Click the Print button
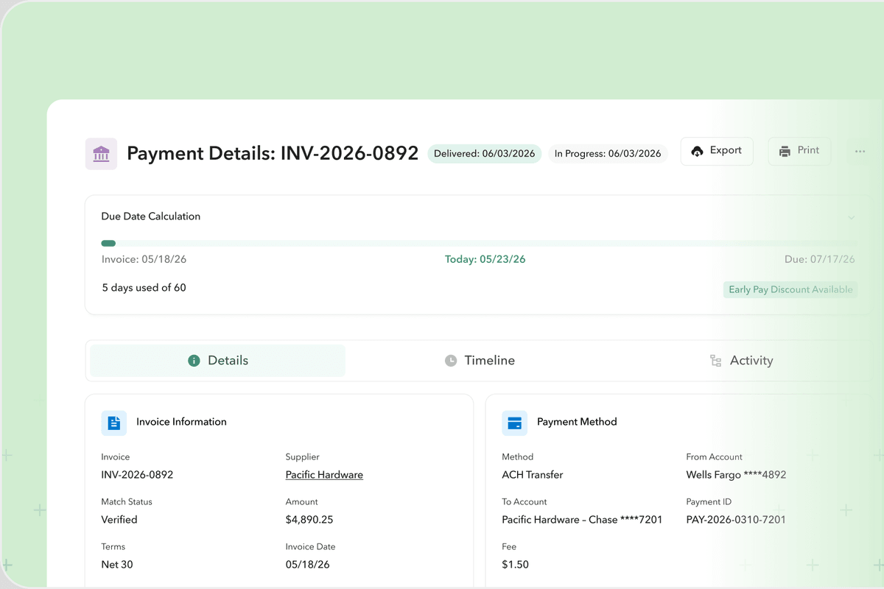 coord(799,151)
